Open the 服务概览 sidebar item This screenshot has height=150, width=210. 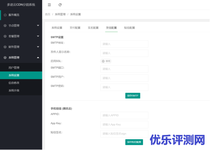(21, 15)
